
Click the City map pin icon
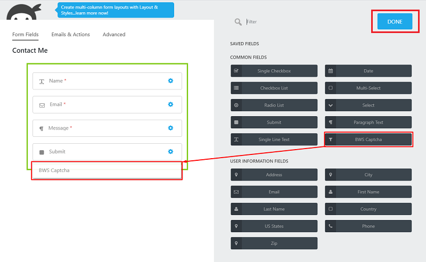331,175
